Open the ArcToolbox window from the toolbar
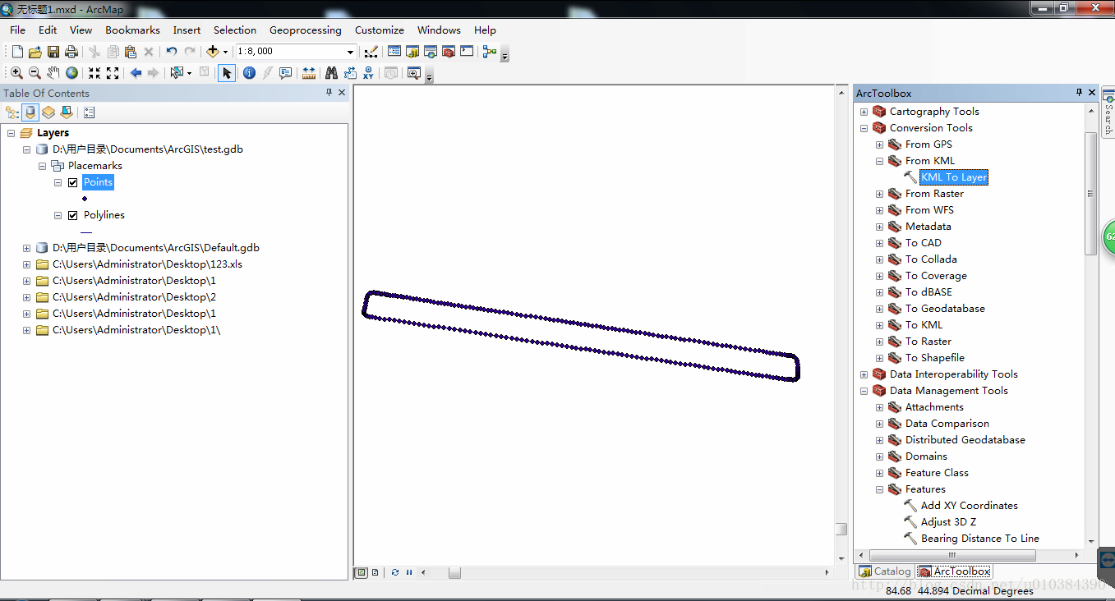This screenshot has width=1115, height=601. (x=449, y=52)
